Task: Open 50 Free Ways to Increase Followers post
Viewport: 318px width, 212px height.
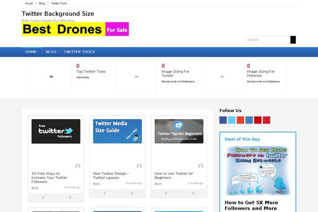Action: tap(49, 178)
